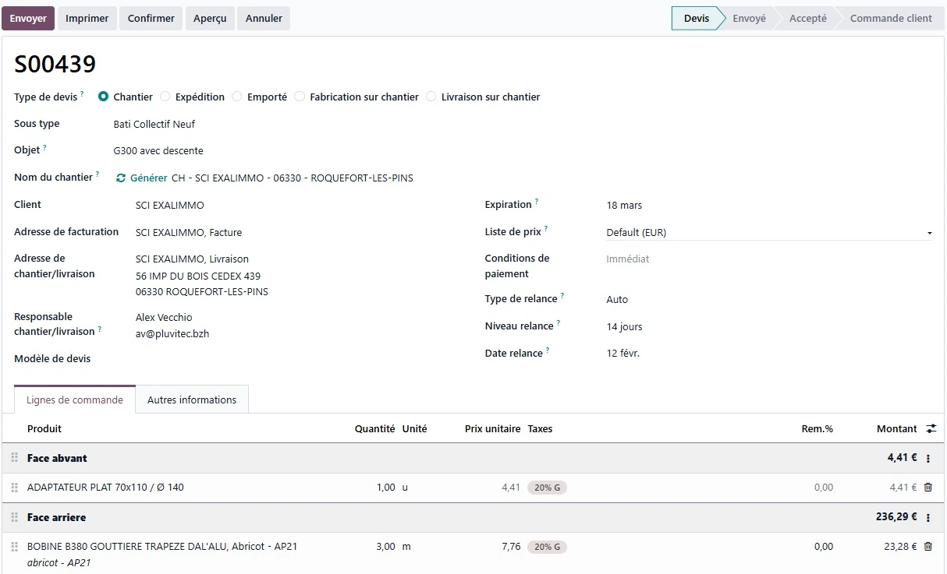This screenshot has height=574, width=947.
Task: Click the drag handle of Face abvant row
Action: (x=14, y=458)
